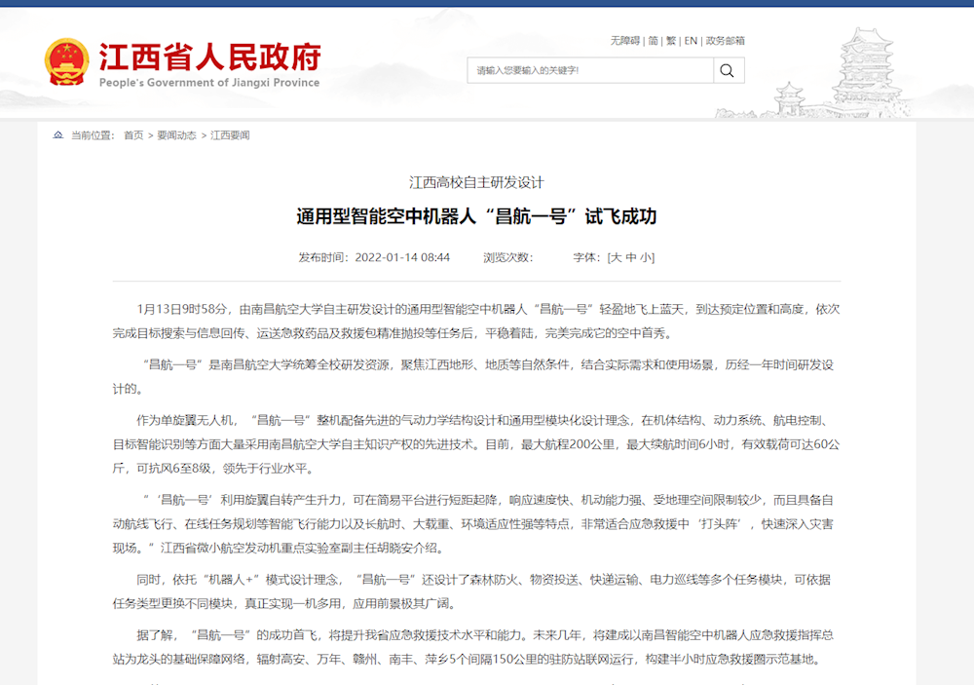Switch to traditional Chinese (繁)

(x=671, y=41)
